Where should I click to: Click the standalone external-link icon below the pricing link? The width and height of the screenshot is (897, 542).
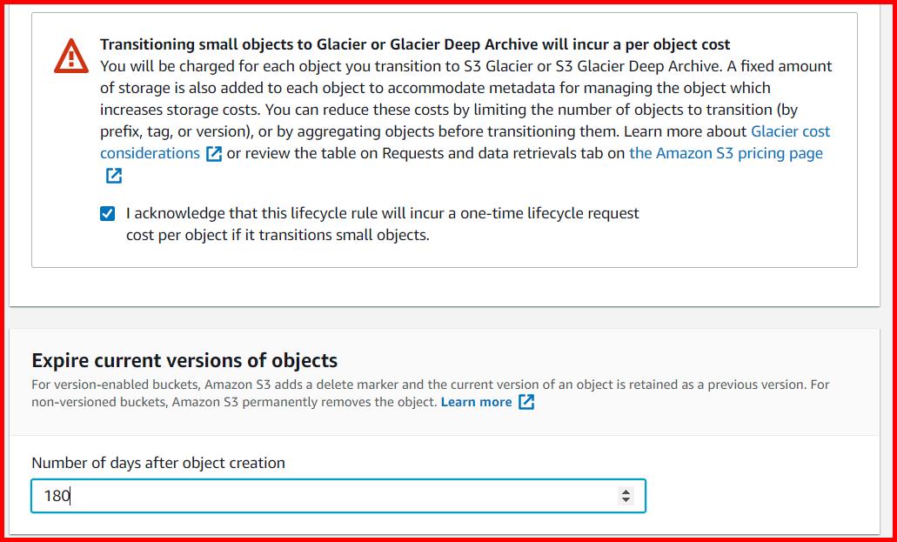point(113,175)
